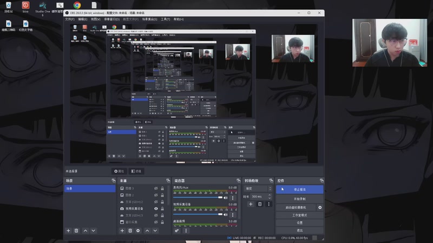Add a new source with plus icon
The height and width of the screenshot is (243, 433).
122,231
